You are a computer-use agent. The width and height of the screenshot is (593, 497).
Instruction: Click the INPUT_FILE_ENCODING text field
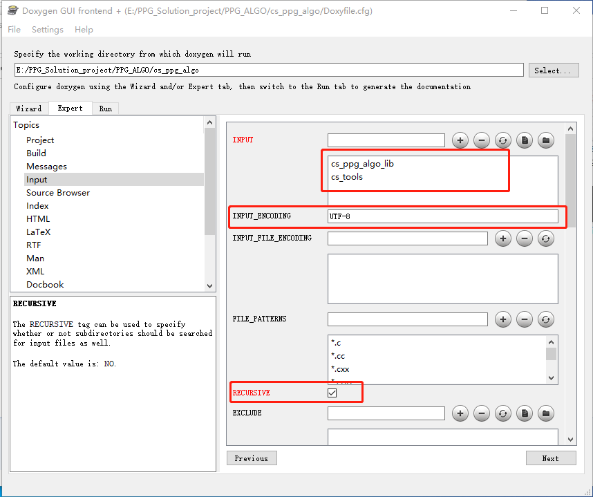[x=408, y=238]
